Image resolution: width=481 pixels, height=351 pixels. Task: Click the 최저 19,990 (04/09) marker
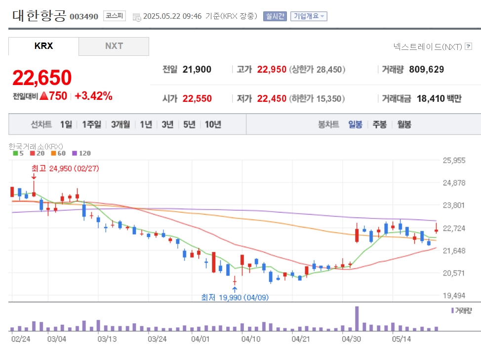235,297
